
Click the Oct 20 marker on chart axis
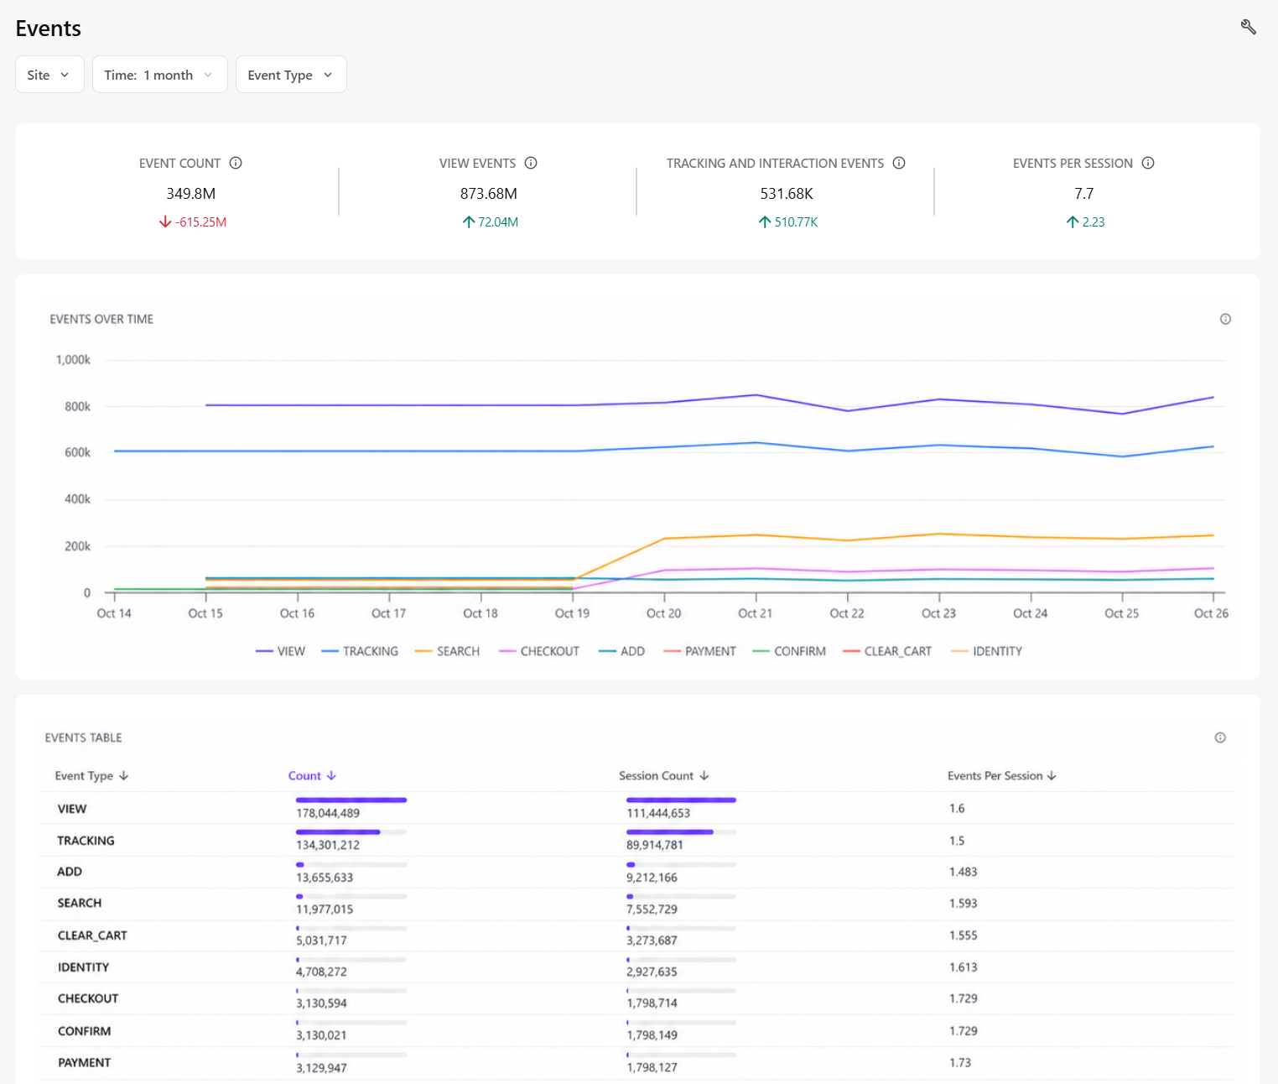(x=664, y=613)
